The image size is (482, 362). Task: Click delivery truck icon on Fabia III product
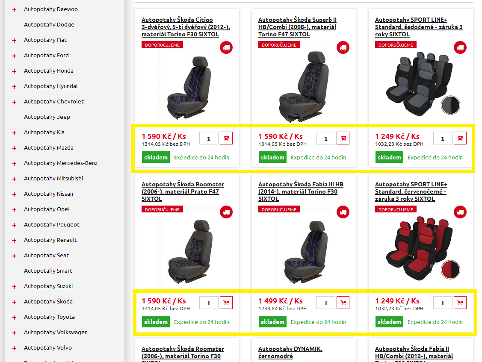click(343, 212)
